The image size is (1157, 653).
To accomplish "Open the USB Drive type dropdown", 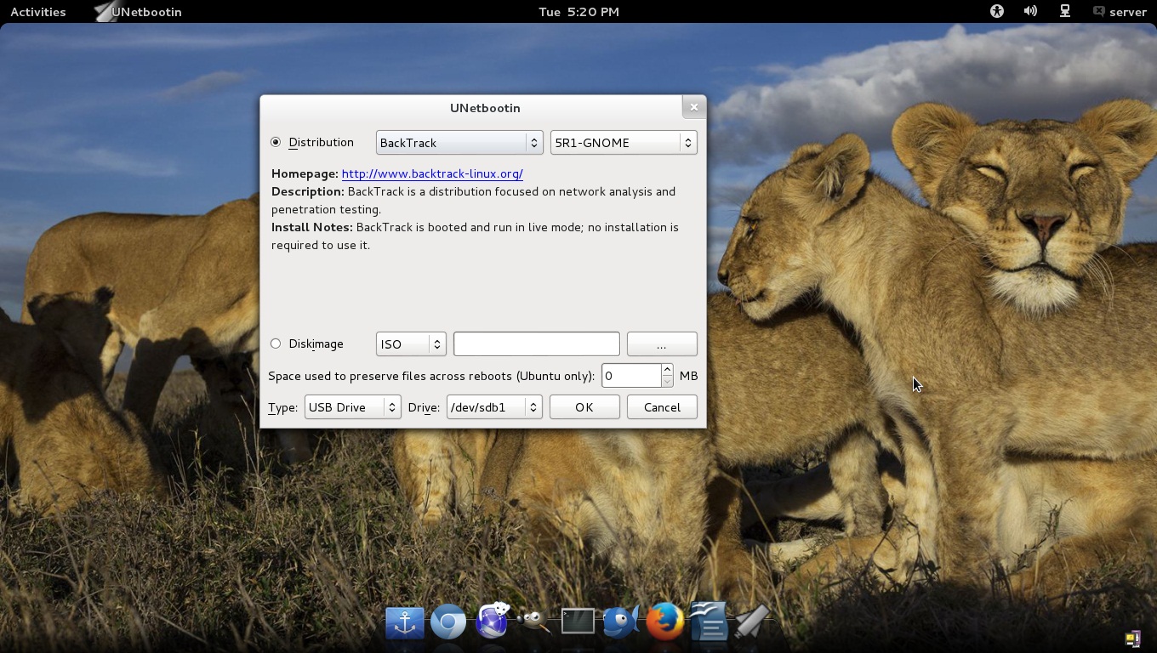I will point(352,407).
